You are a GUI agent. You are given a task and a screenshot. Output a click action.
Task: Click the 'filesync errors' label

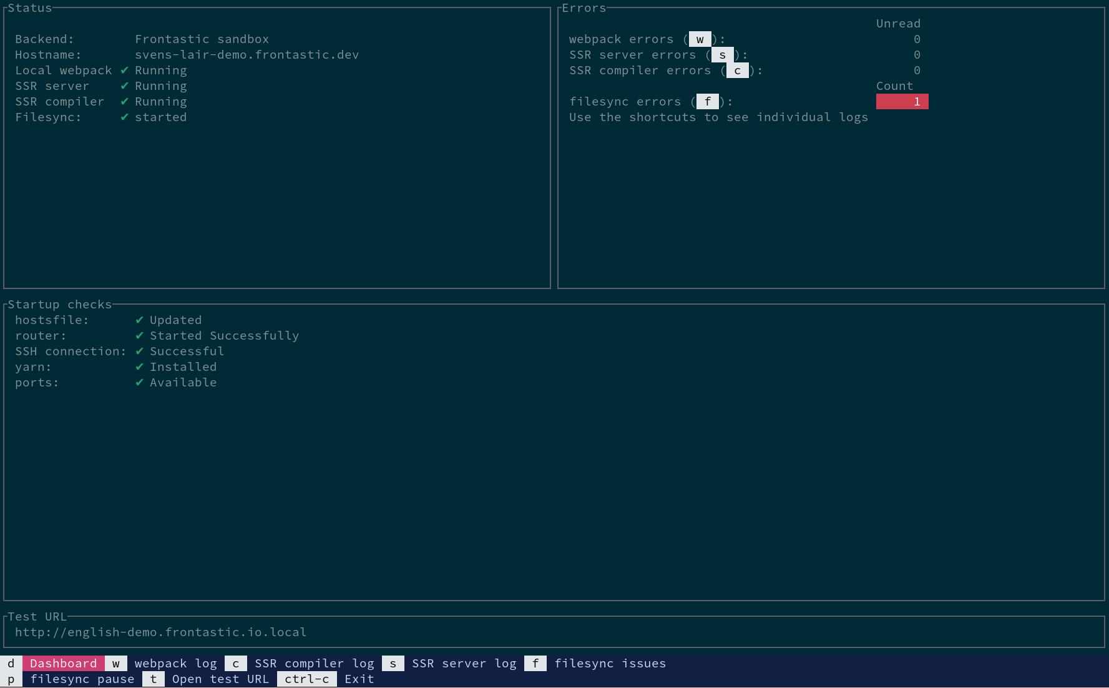coord(625,101)
